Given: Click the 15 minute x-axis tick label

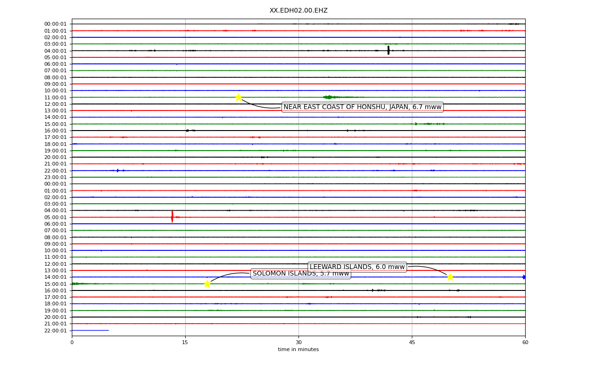Looking at the screenshot, I should [185, 343].
